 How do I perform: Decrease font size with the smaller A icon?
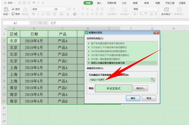click(74, 9)
